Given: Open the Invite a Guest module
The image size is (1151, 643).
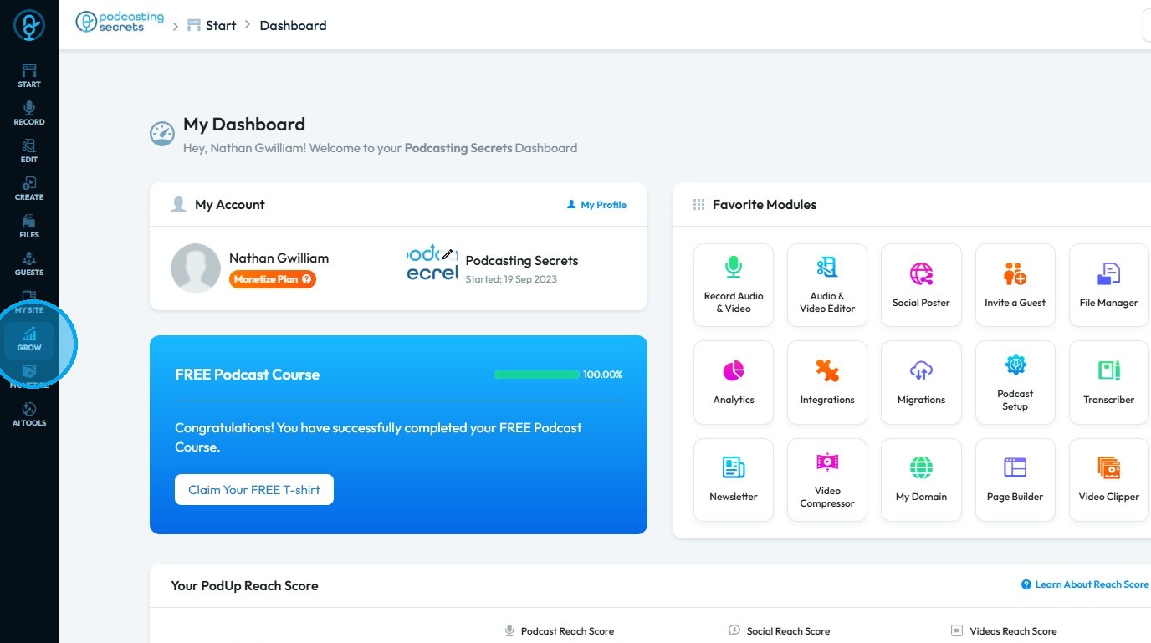Looking at the screenshot, I should point(1015,285).
